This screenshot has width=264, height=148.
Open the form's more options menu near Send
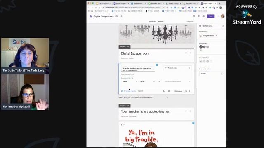218,16
